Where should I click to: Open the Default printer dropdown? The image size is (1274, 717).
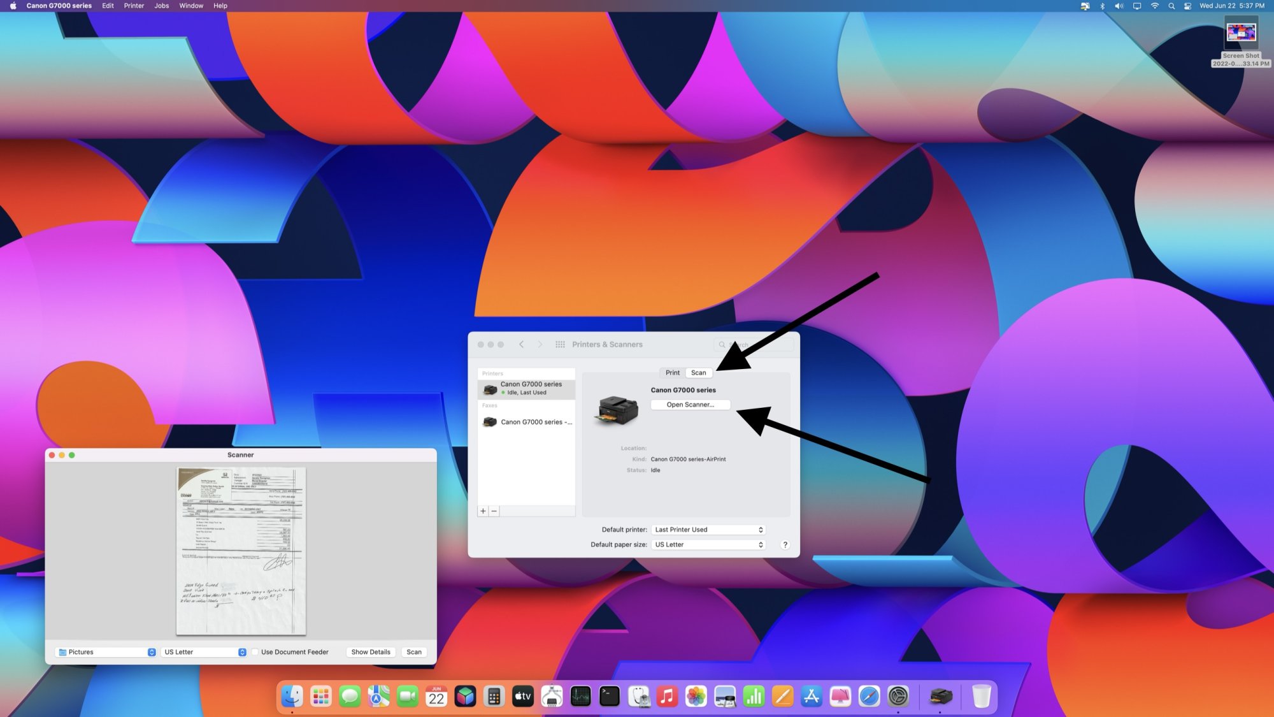[708, 530]
